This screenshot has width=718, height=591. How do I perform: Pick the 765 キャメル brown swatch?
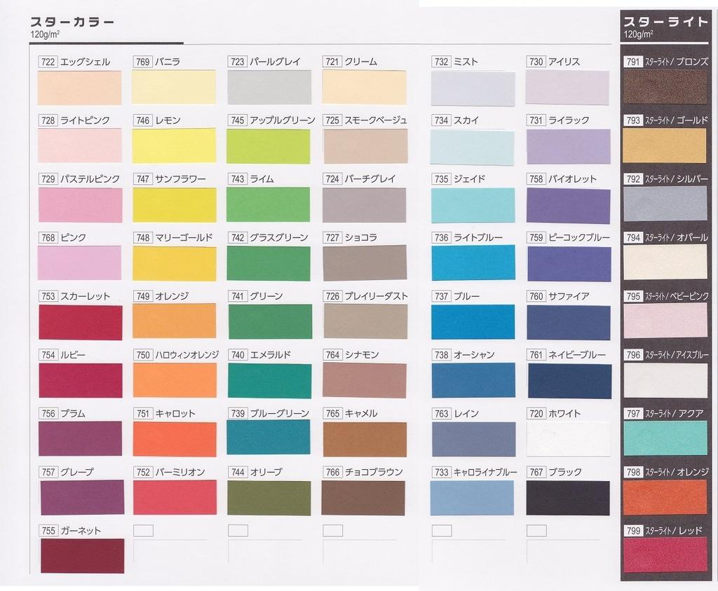pos(364,439)
